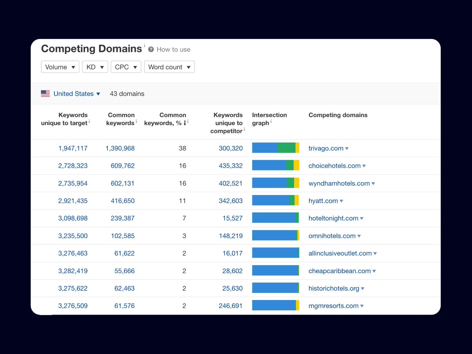Viewport: 472px width, 354px height.
Task: Open the Volume filter dropdown
Action: pos(60,67)
